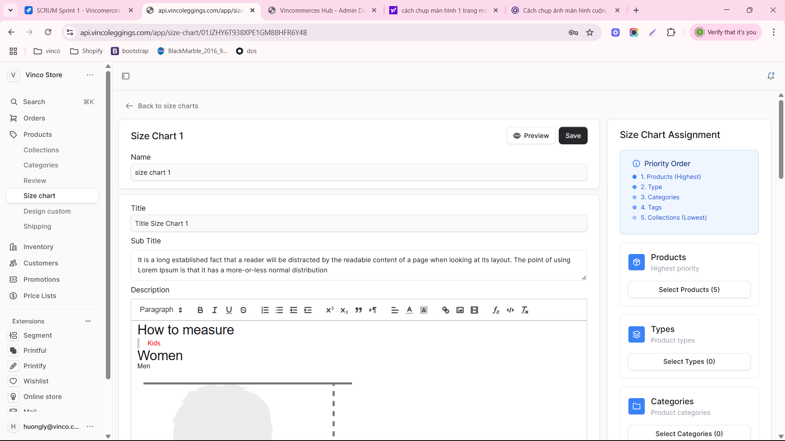785x441 pixels.
Task: Insert a numbered list in description
Action: coord(265,310)
